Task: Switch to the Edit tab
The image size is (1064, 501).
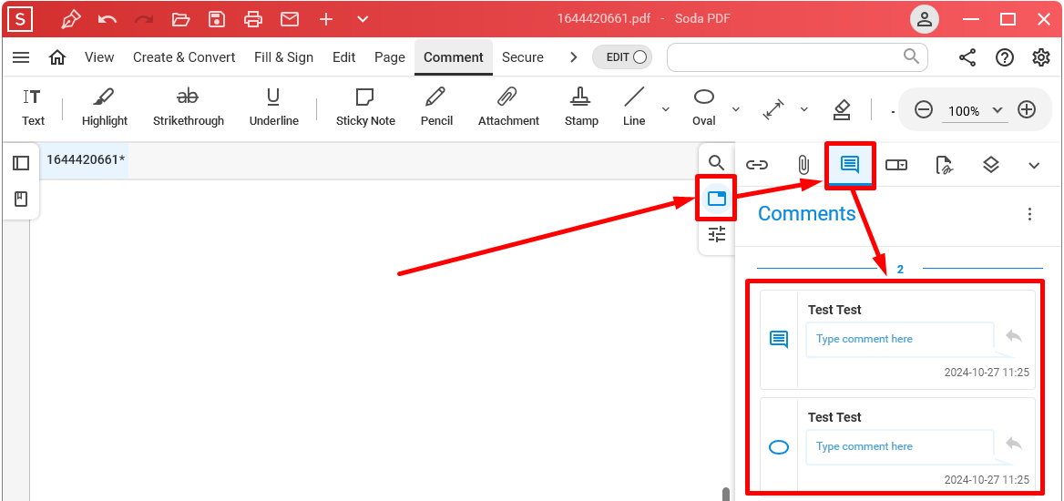Action: coord(344,57)
